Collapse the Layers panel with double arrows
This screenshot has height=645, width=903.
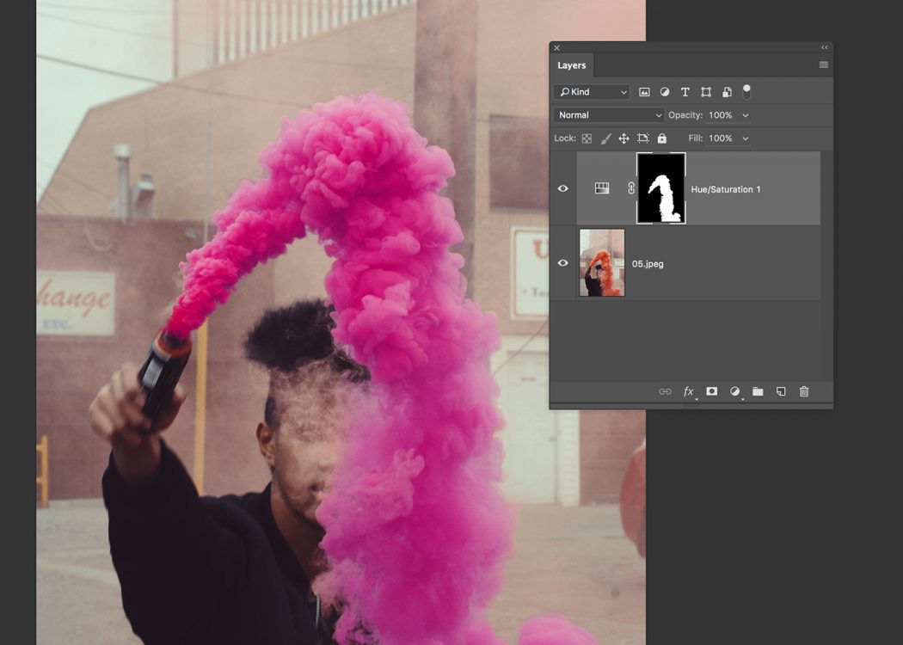click(x=824, y=48)
